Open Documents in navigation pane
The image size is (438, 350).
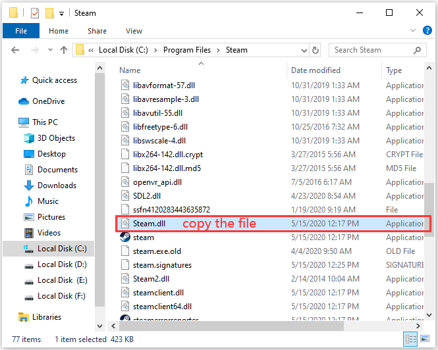click(51, 170)
